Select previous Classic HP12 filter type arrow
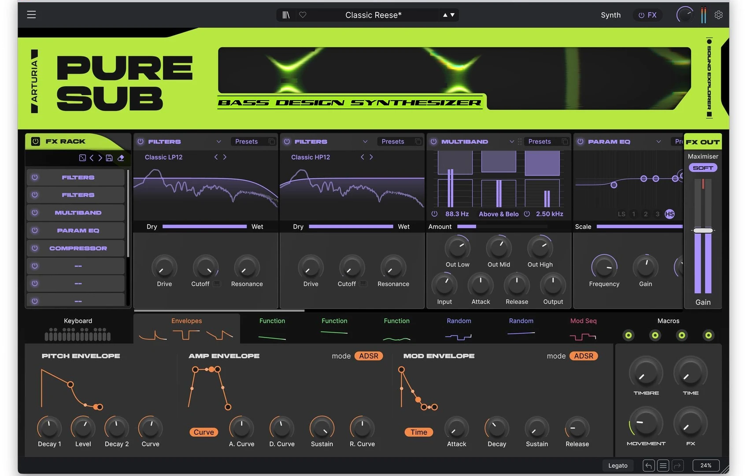747x476 pixels. (x=362, y=157)
